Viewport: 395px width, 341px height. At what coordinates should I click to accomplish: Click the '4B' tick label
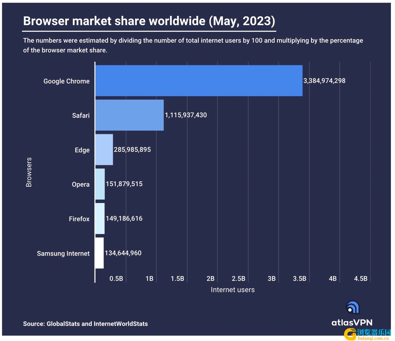(333, 279)
